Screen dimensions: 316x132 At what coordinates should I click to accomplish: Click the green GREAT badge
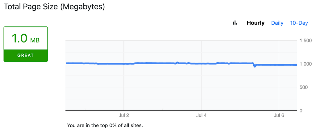26,56
